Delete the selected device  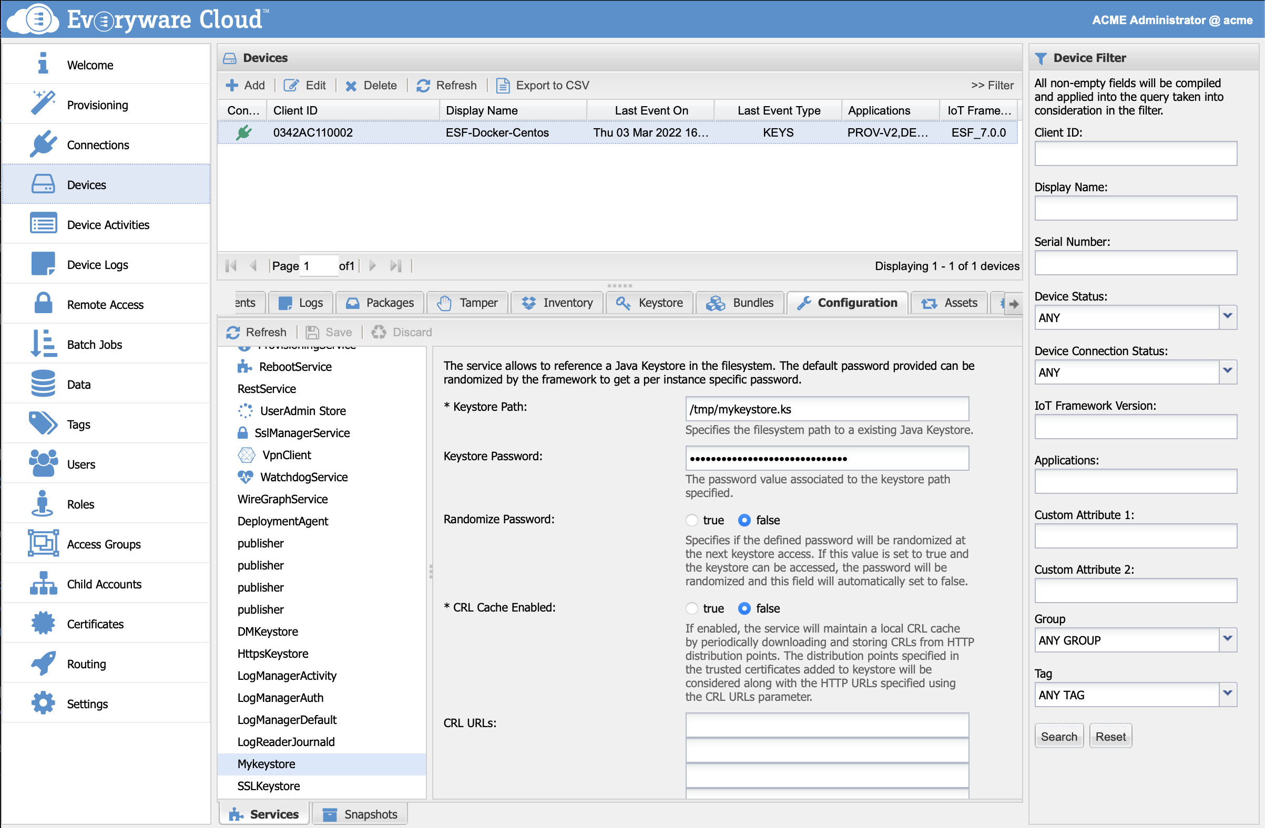tap(371, 85)
